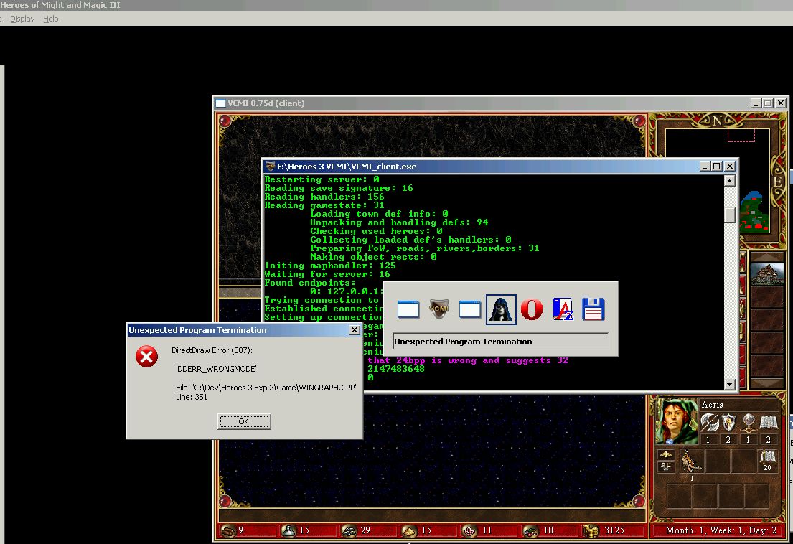Select hooded figure icon in task switcher

[x=501, y=309]
